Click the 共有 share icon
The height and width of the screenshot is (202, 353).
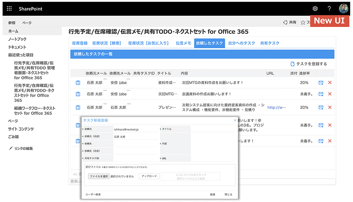click(285, 22)
